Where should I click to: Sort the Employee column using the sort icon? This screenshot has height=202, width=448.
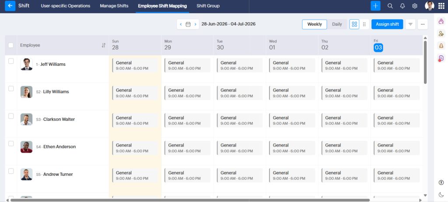[x=103, y=45]
